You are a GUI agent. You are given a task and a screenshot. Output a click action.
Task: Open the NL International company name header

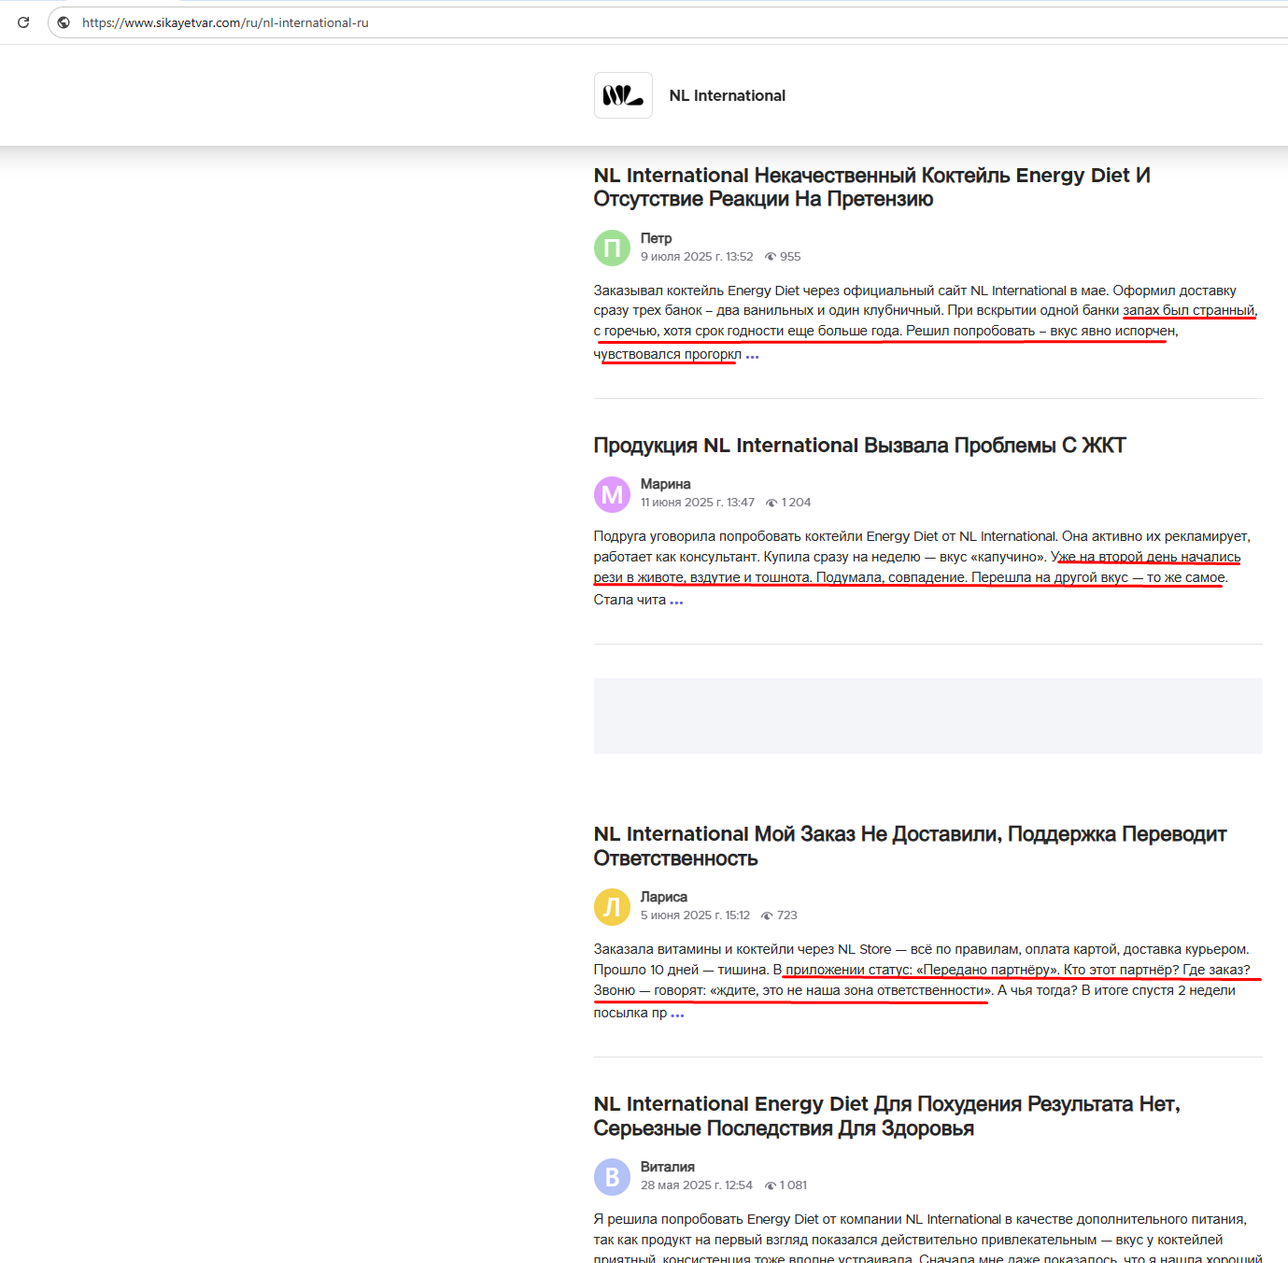tap(728, 95)
